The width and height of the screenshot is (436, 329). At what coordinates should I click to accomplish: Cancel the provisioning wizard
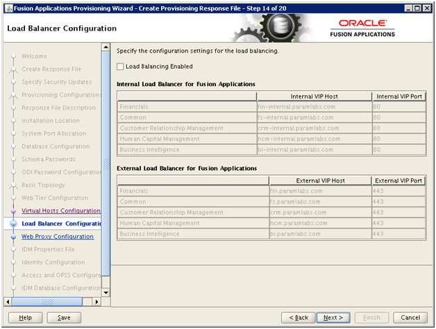coord(410,318)
